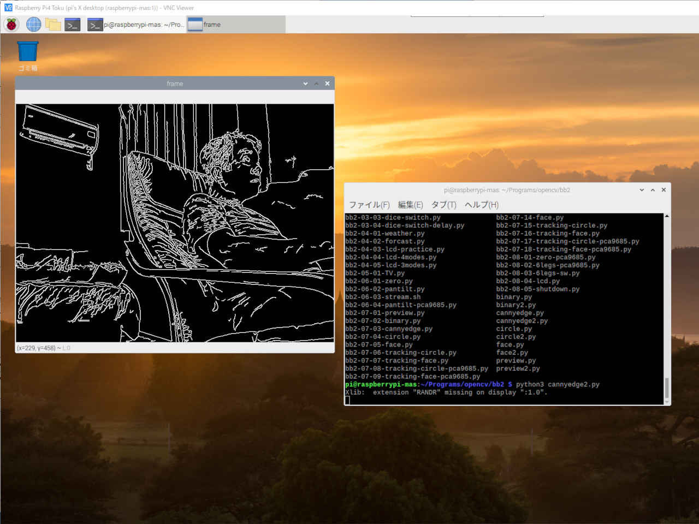
Task: Click bb2-07-03-cannyedge.py in the terminal
Action: pos(389,329)
